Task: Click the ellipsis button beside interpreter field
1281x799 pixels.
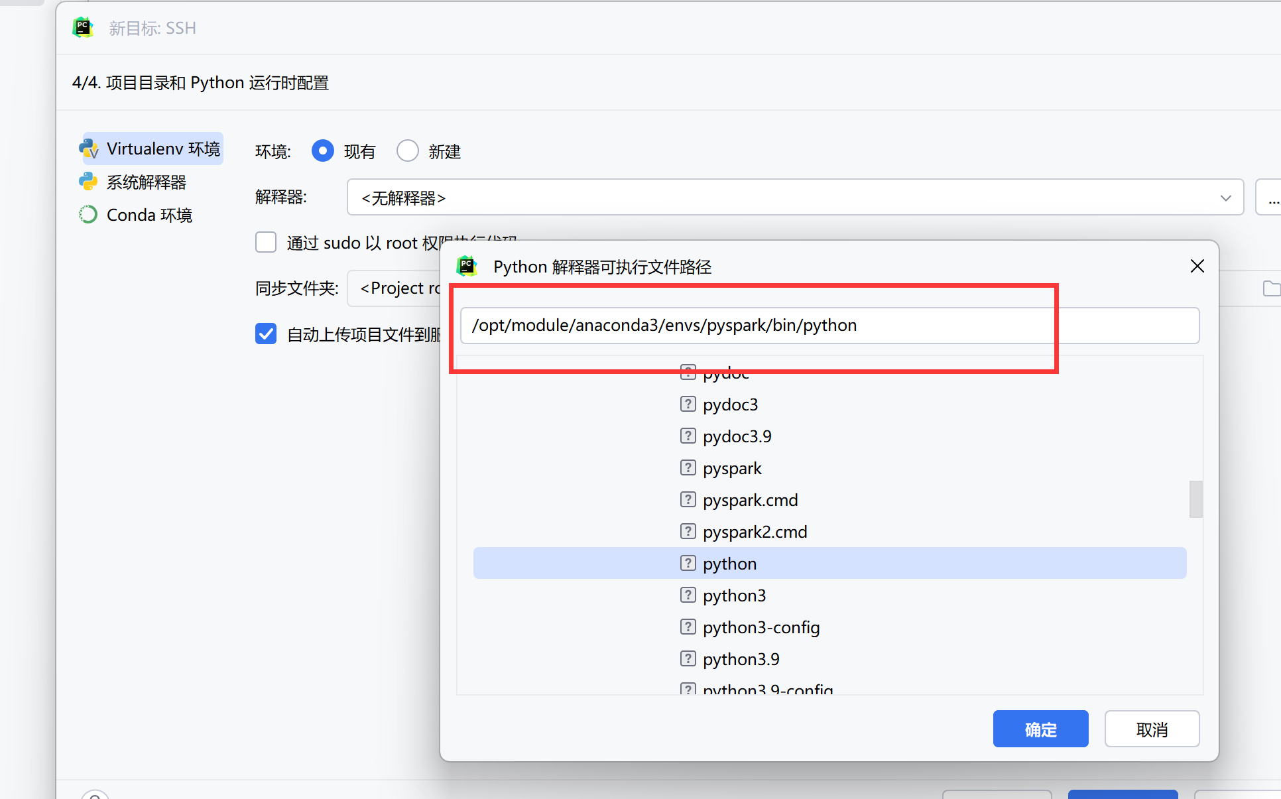Action: pos(1272,198)
